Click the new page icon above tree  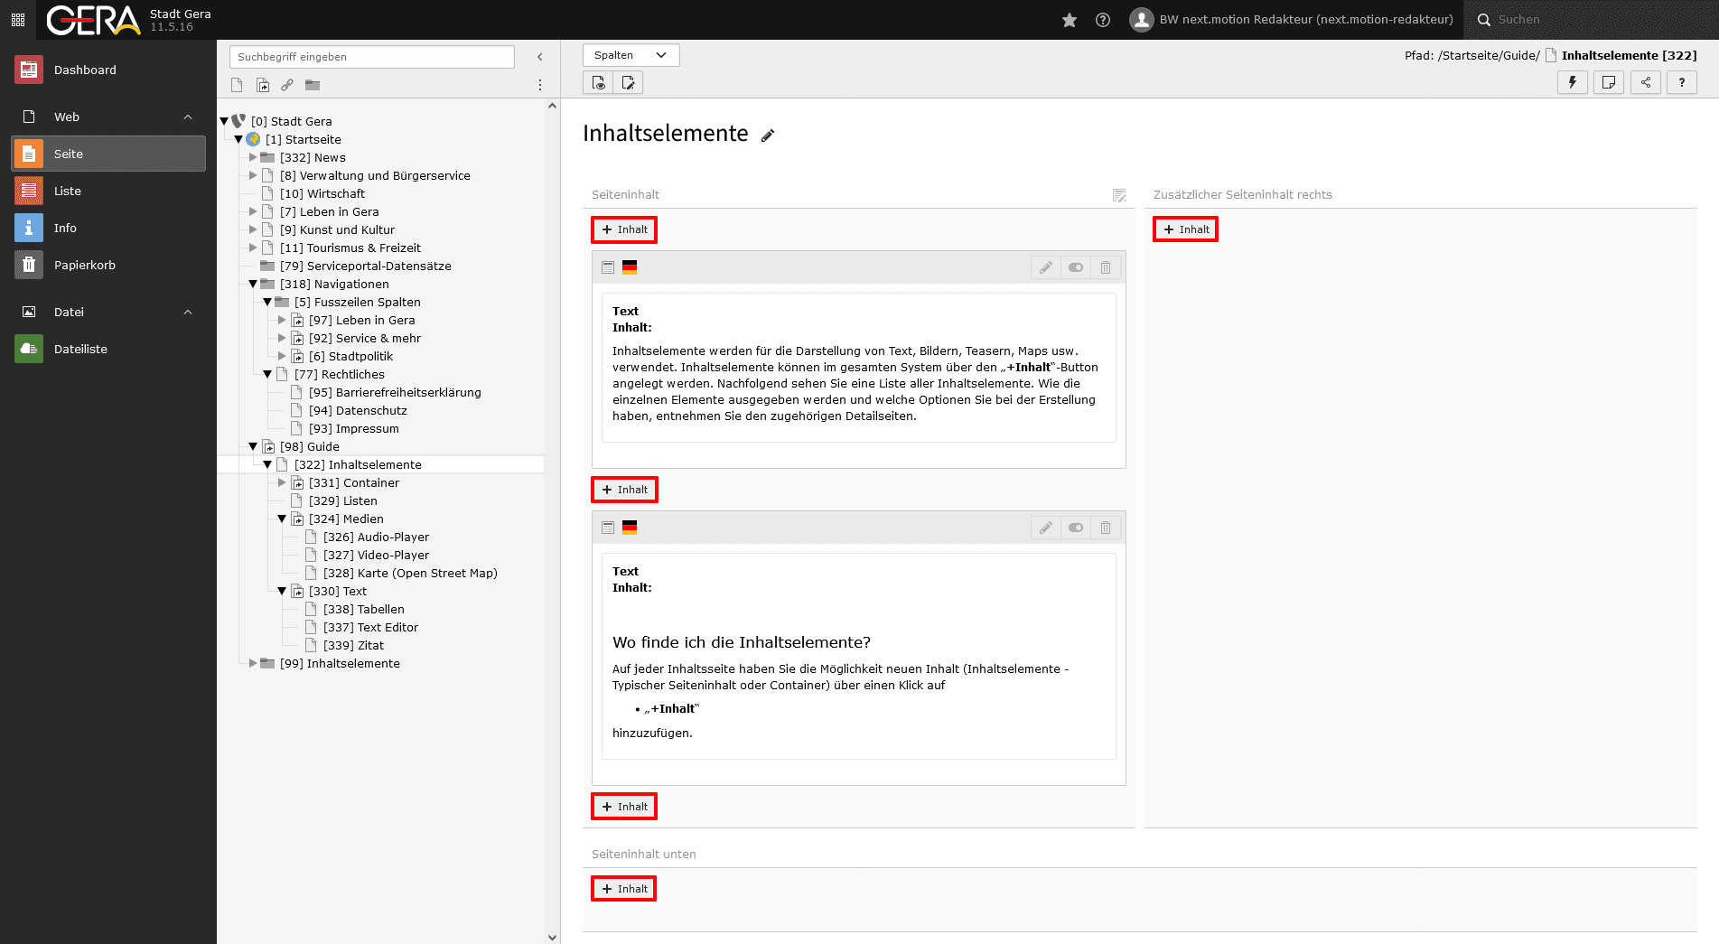[x=237, y=85]
